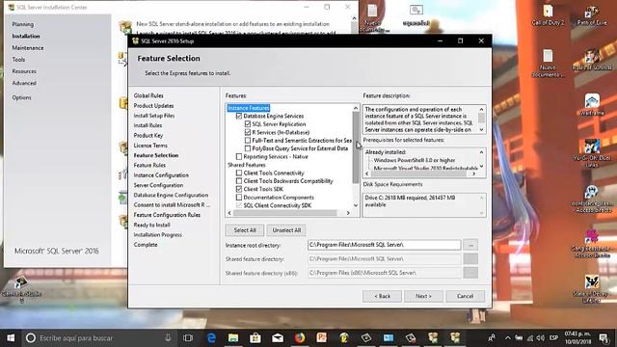Click the ESP language indicator
Viewport: 617px width, 347px height.
tap(553, 338)
